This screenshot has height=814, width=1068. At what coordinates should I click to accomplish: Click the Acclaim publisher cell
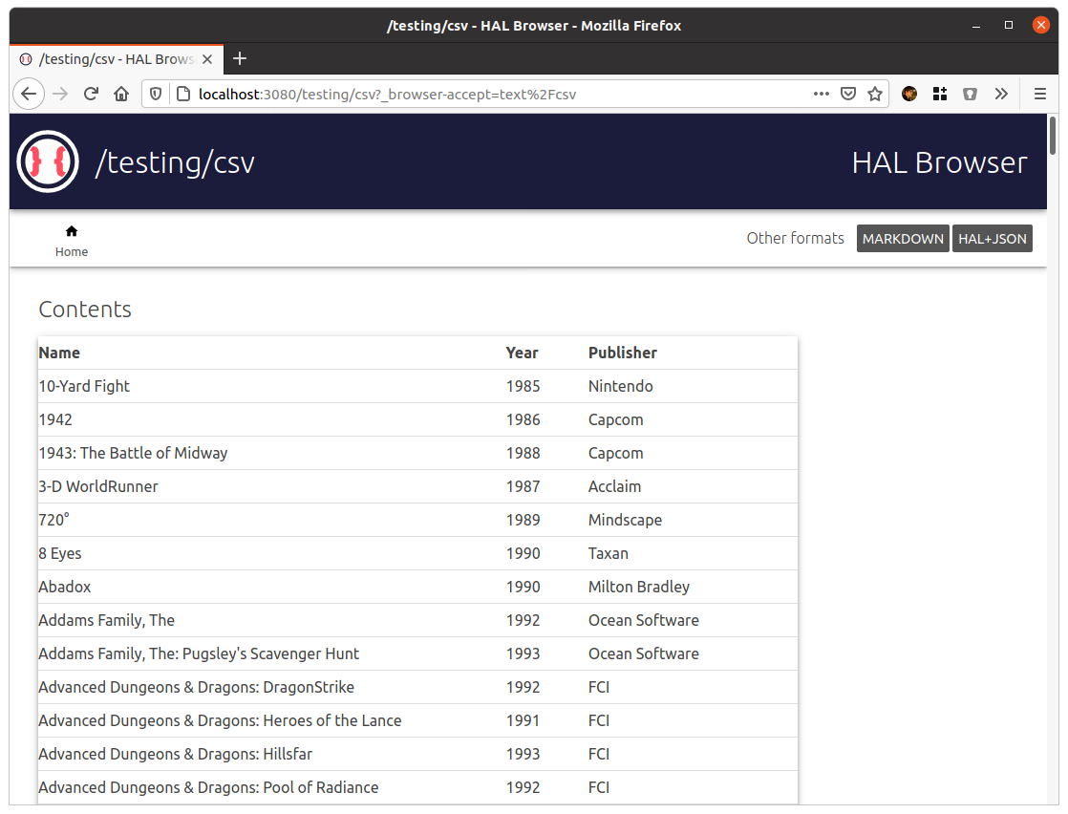(x=614, y=486)
